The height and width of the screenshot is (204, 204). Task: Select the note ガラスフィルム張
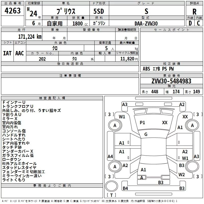(x=18, y=156)
